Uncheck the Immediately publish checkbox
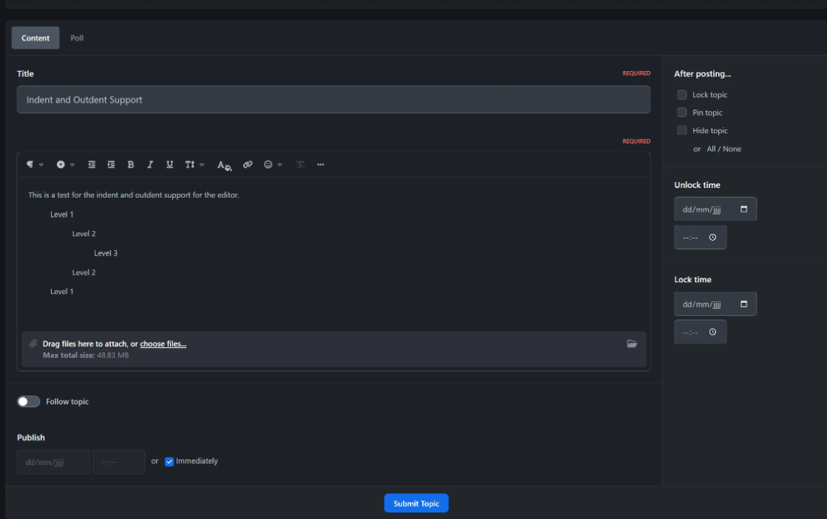Screen dimensions: 827x519 (x=169, y=461)
